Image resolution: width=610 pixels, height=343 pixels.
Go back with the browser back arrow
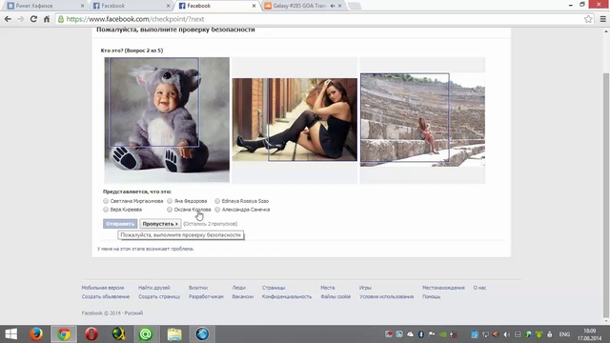coord(8,19)
